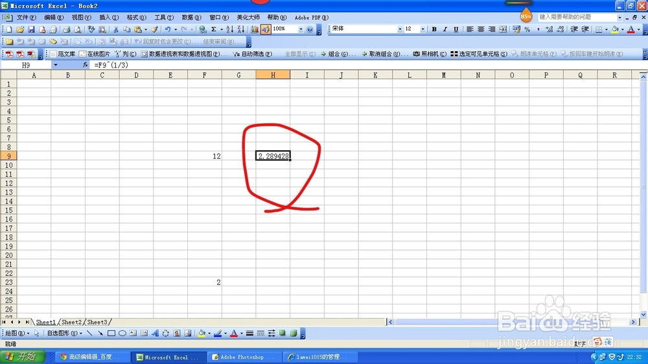
Task: Click the toolbar Fill Color bucket swatch
Action: (615, 29)
